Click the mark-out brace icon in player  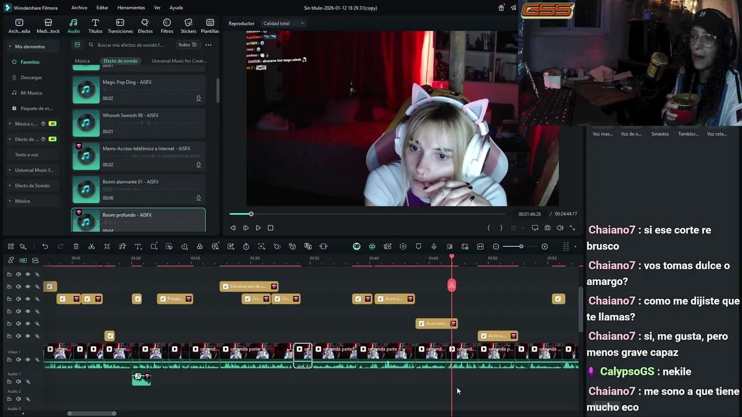(x=501, y=228)
